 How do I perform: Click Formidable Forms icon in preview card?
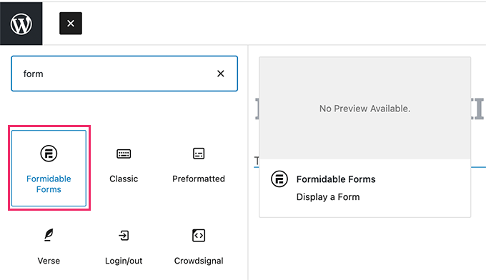279,179
